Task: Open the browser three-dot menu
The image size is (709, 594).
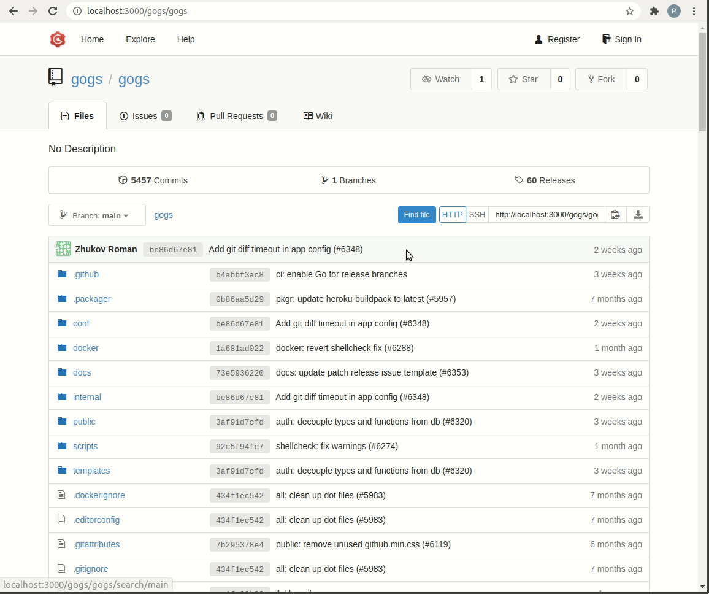Action: point(694,11)
